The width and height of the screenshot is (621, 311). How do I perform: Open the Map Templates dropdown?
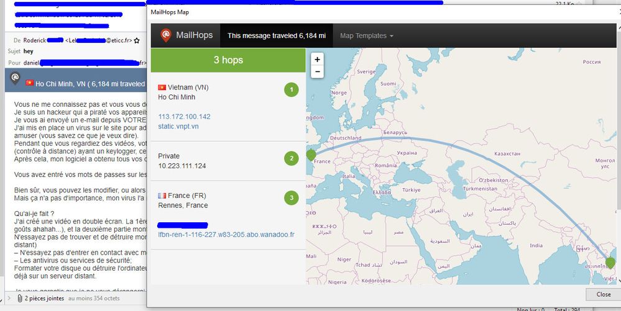click(366, 36)
